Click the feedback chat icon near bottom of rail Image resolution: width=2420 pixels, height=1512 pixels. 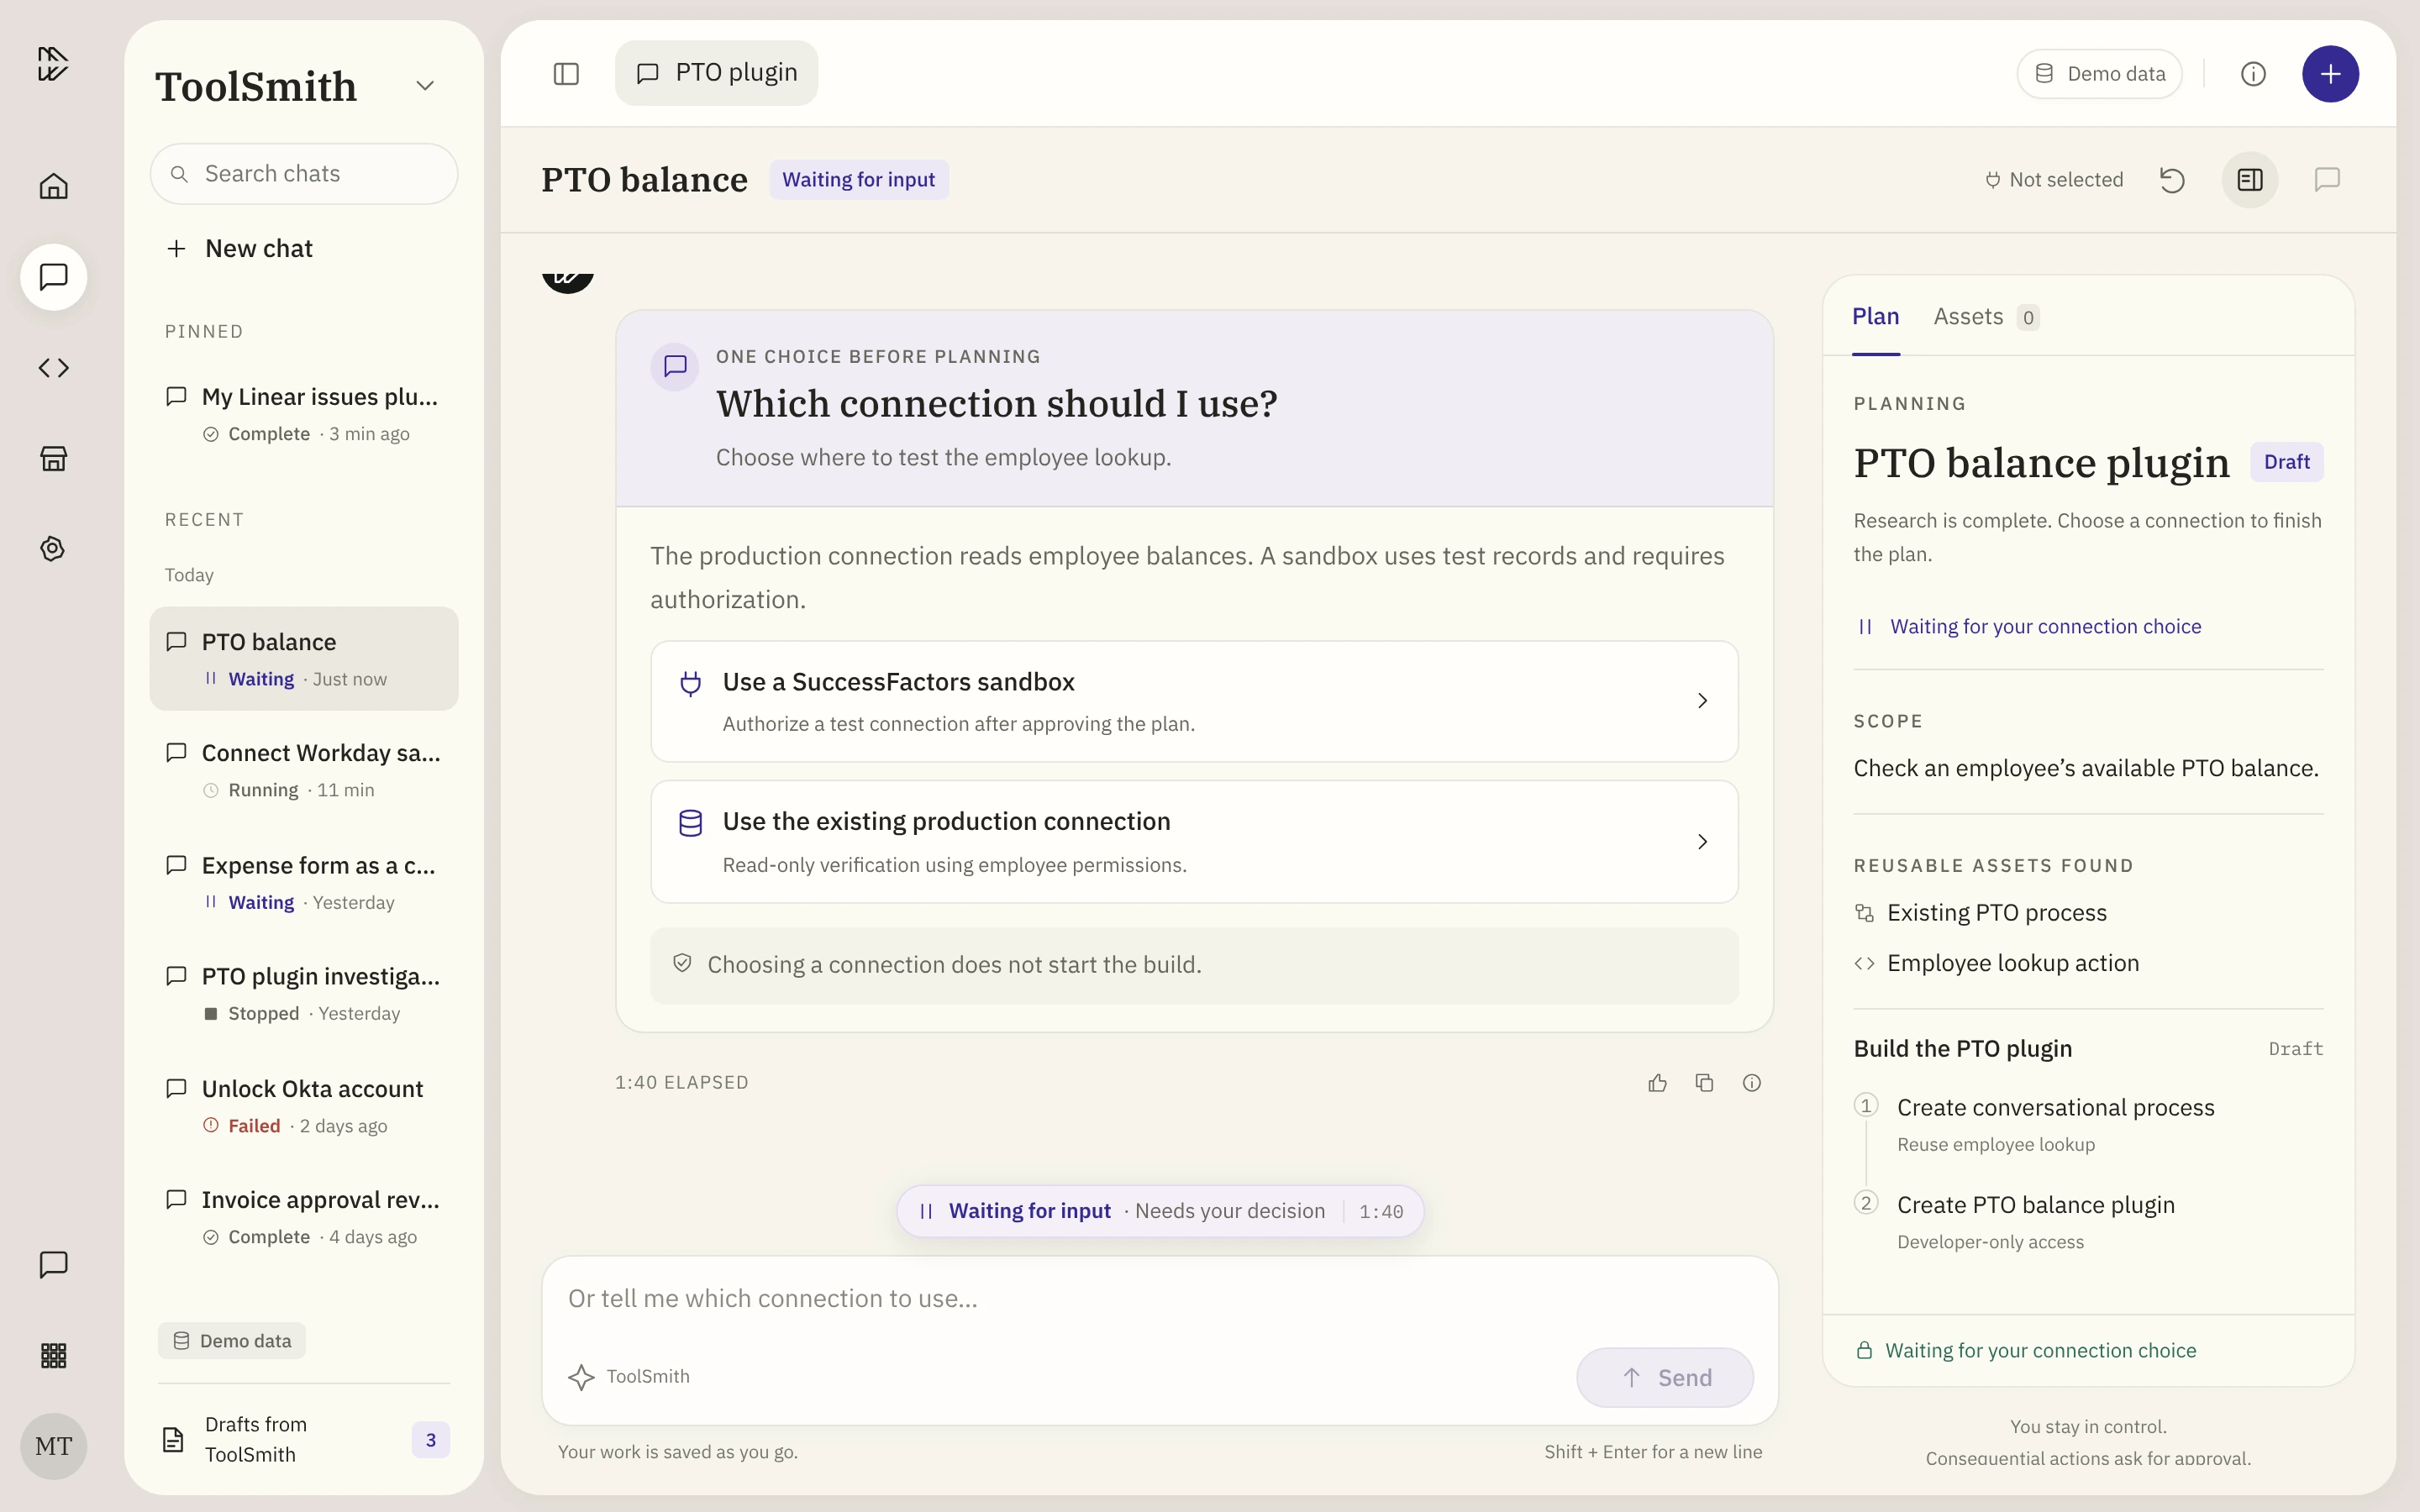[53, 1265]
